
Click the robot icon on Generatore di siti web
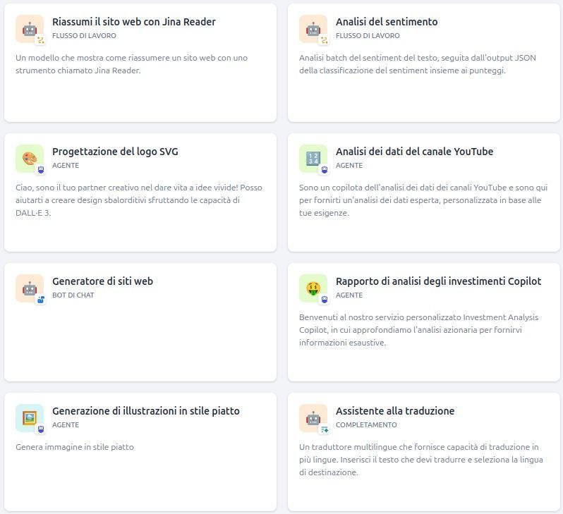29,288
